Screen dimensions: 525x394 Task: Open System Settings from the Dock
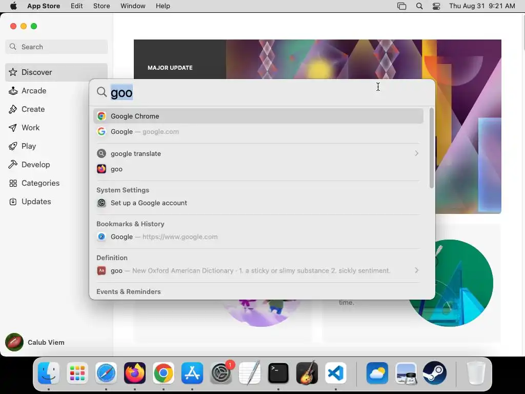click(221, 373)
